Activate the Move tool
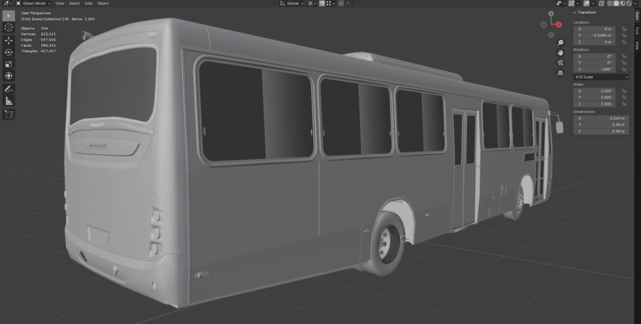Screen dimensions: 641x324 click(x=9, y=41)
